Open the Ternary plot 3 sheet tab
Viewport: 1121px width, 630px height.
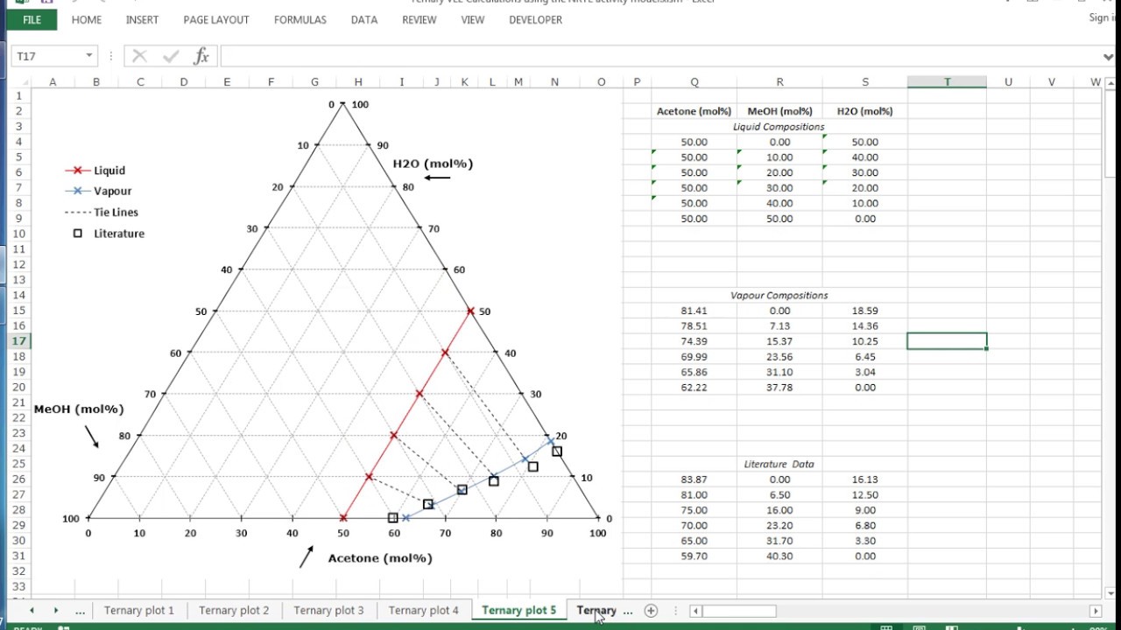328,611
